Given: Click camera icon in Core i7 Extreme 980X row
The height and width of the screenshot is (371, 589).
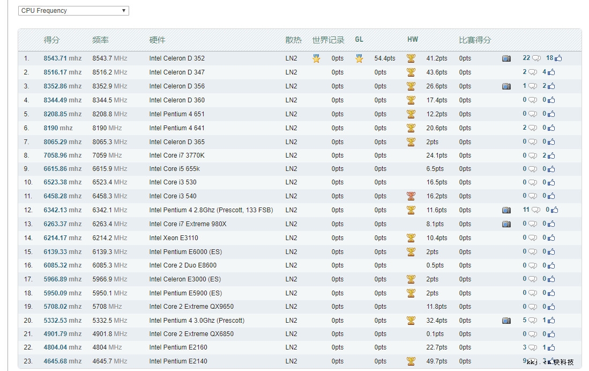Looking at the screenshot, I should tap(506, 224).
